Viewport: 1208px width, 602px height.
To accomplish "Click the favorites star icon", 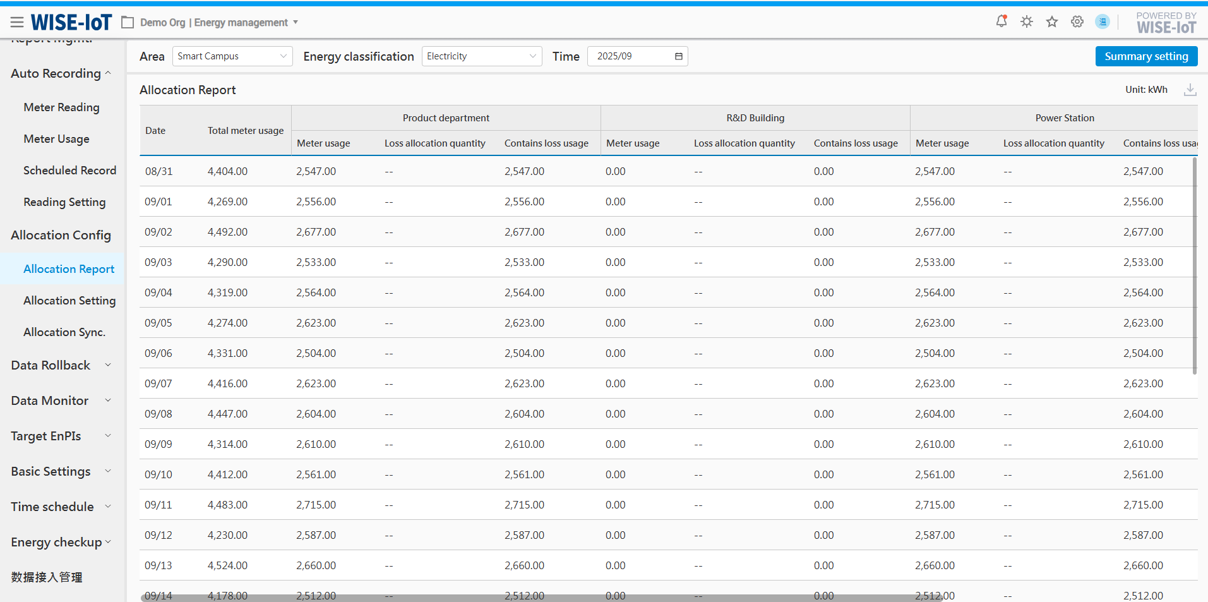I will point(1052,21).
